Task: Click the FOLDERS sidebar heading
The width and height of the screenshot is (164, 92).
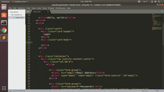Action: coord(14,12)
